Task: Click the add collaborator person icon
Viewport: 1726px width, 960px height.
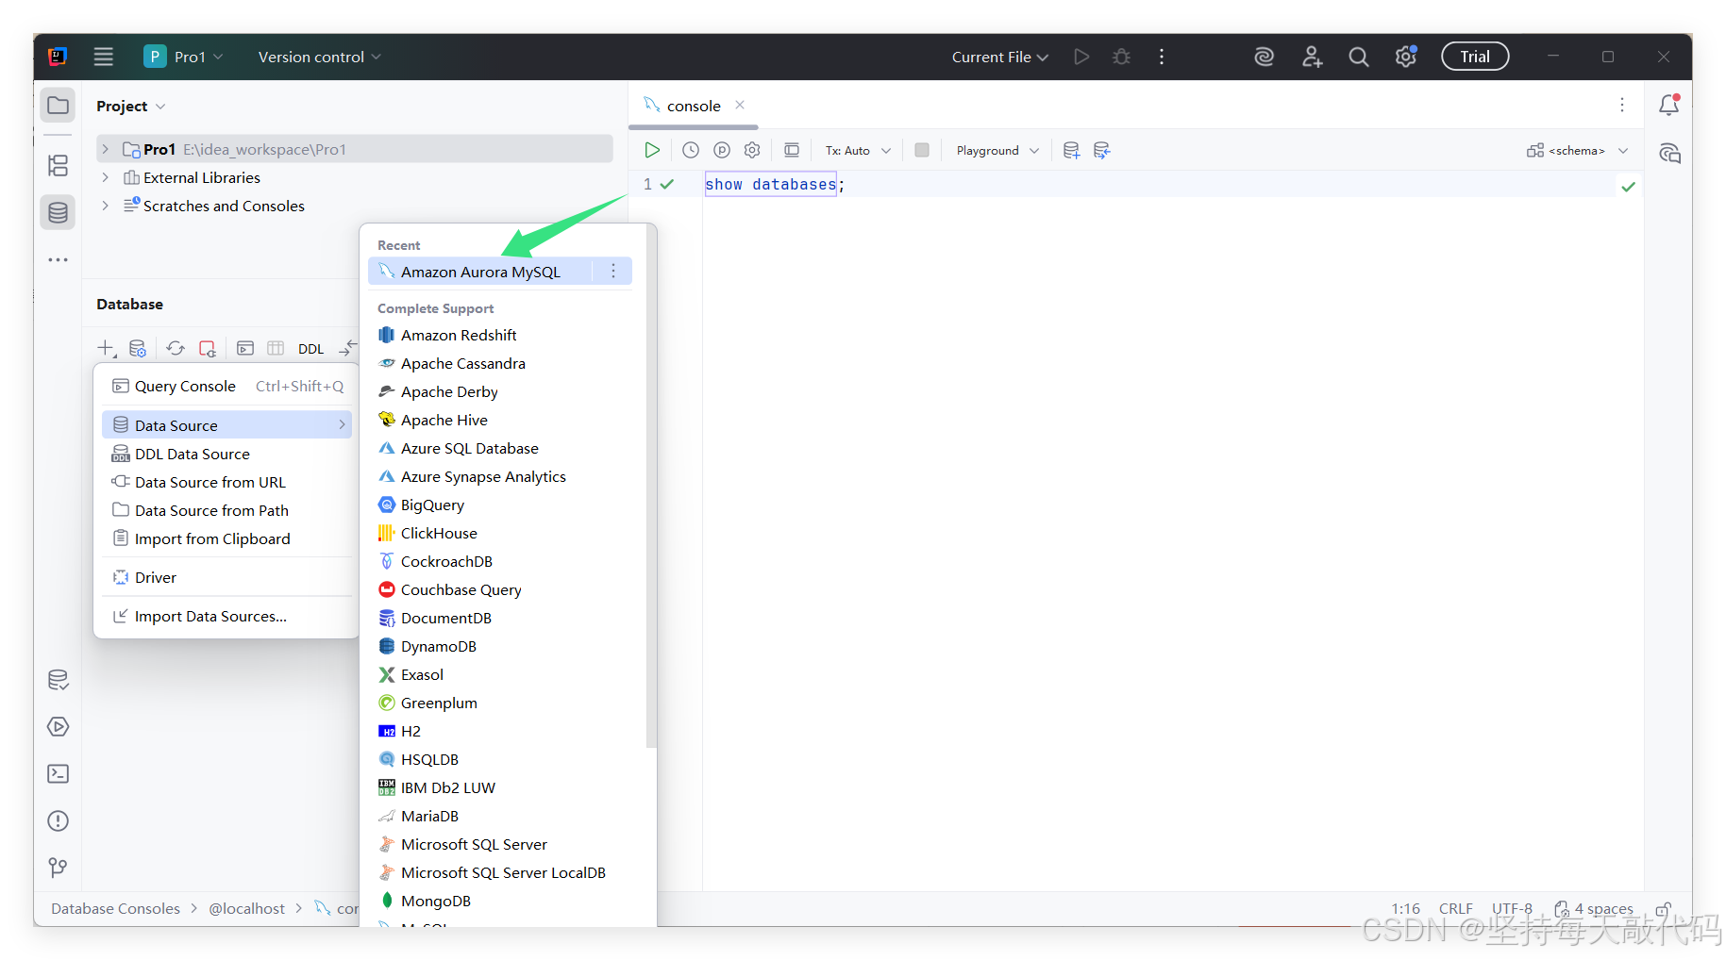Action: (x=1312, y=57)
